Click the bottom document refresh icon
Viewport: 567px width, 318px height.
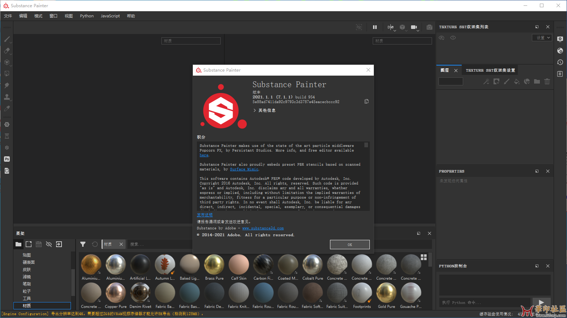click(7, 171)
